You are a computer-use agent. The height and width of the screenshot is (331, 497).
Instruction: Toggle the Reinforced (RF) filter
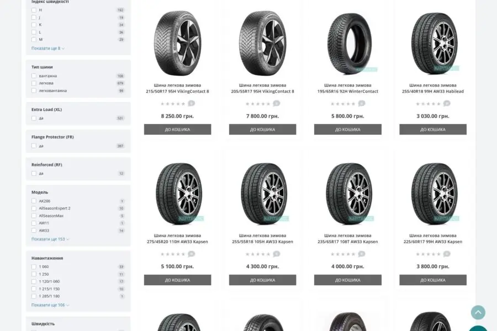(x=34, y=174)
